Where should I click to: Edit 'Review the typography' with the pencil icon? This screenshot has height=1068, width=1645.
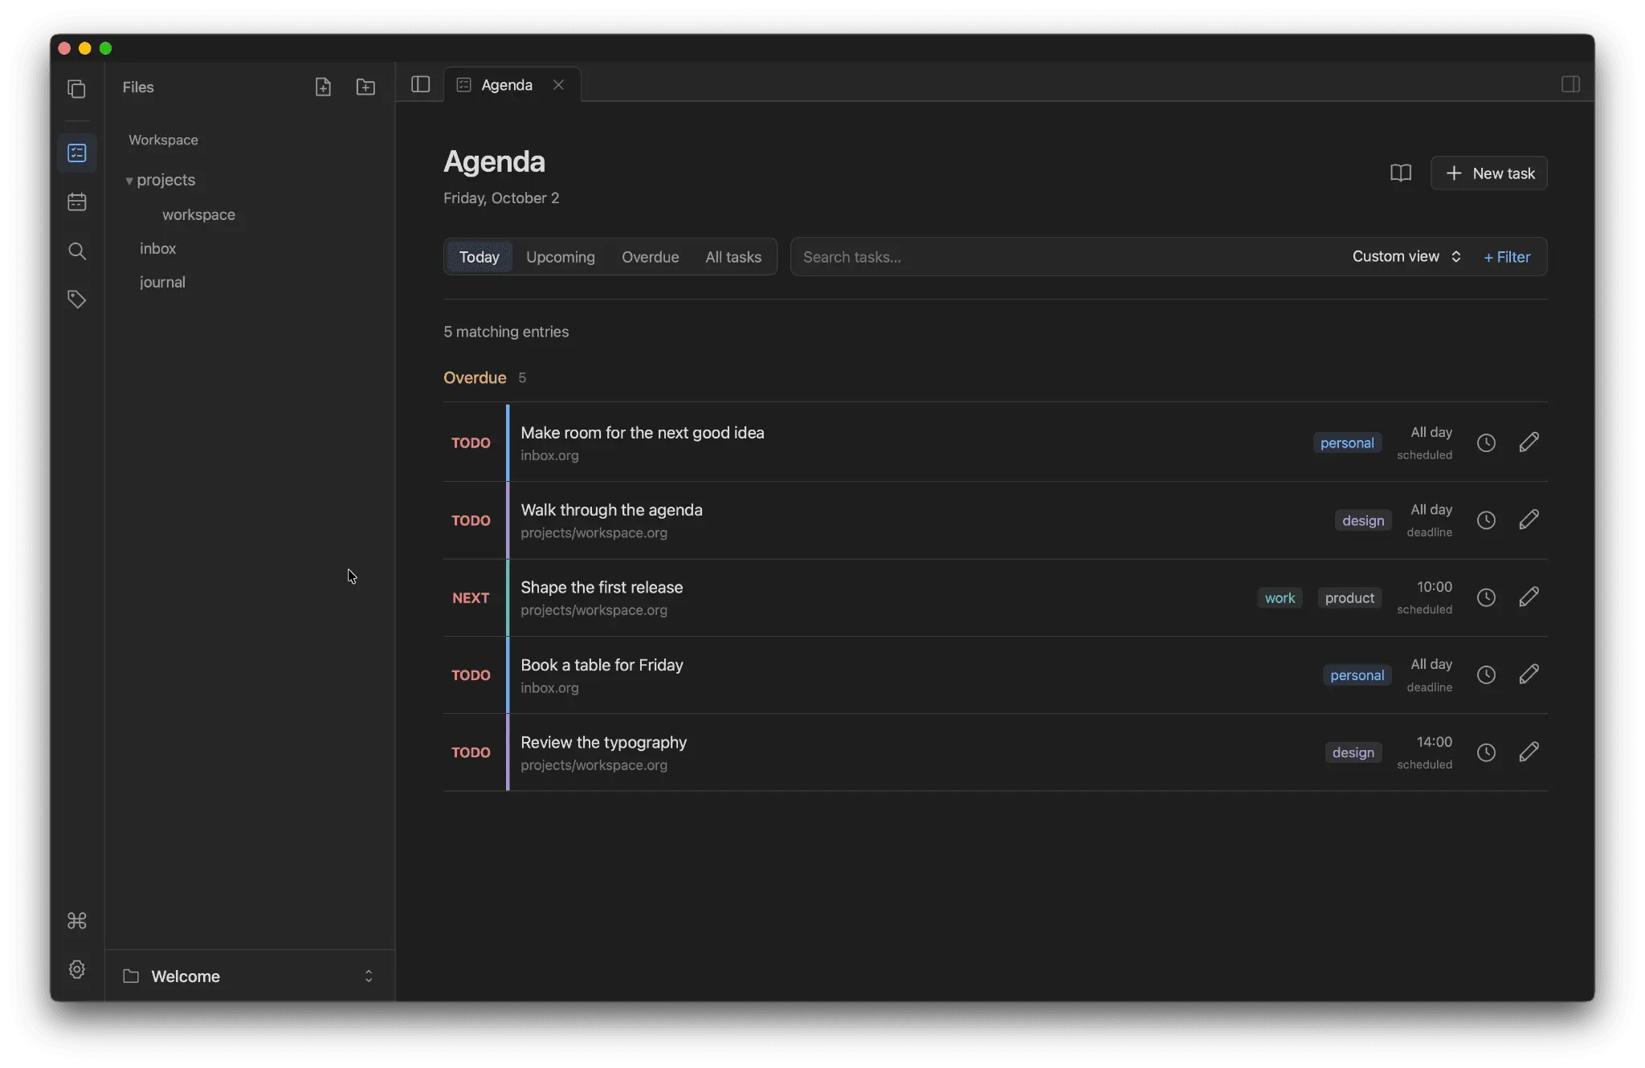point(1529,752)
